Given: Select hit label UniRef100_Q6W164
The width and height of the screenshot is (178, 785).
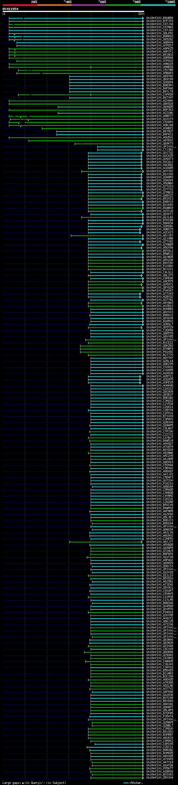Looking at the screenshot, I should [160, 487].
